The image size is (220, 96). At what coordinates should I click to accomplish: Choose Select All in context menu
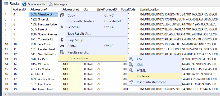pyautogui.click(x=93, y=27)
